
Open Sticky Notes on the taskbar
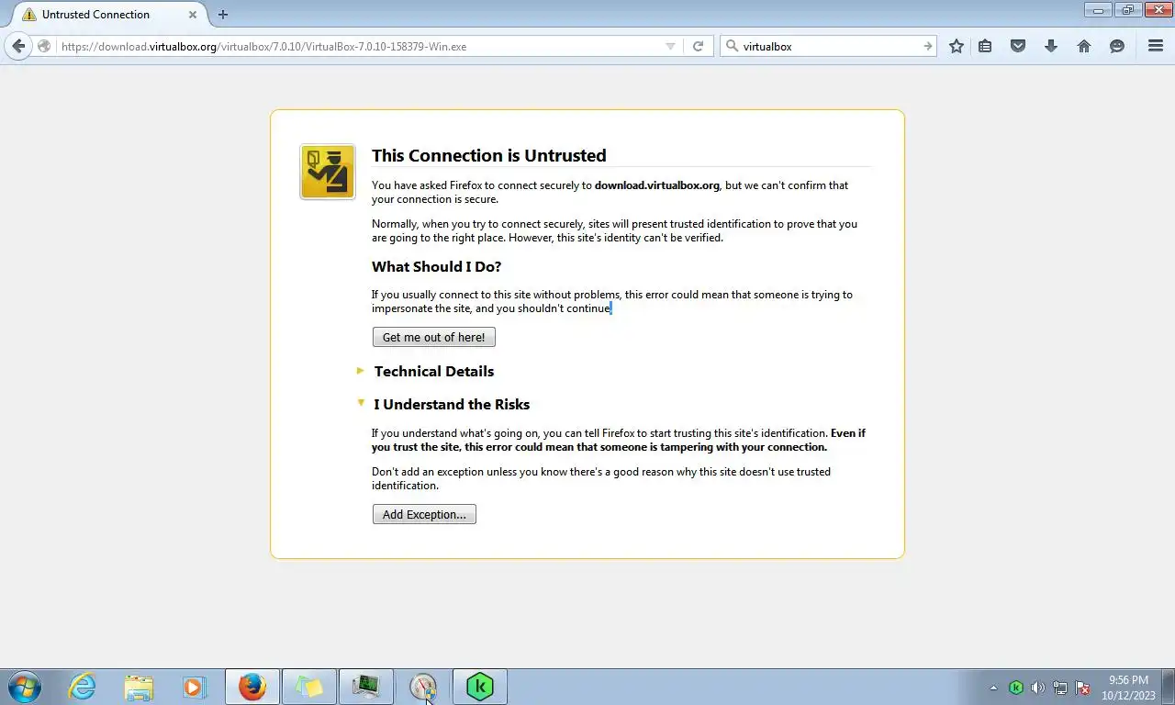coord(309,687)
